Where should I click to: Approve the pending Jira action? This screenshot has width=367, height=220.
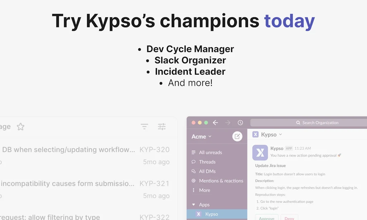pyautogui.click(x=267, y=219)
